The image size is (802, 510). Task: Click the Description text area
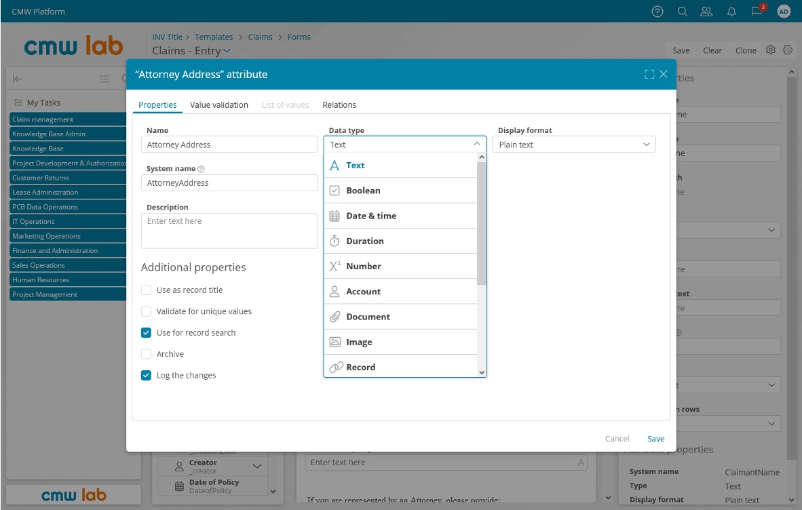(229, 231)
